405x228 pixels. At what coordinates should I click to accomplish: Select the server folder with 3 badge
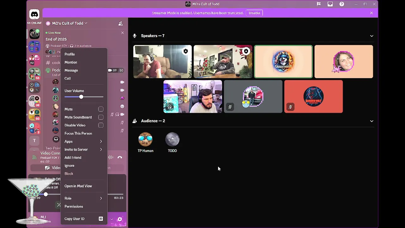(34, 128)
